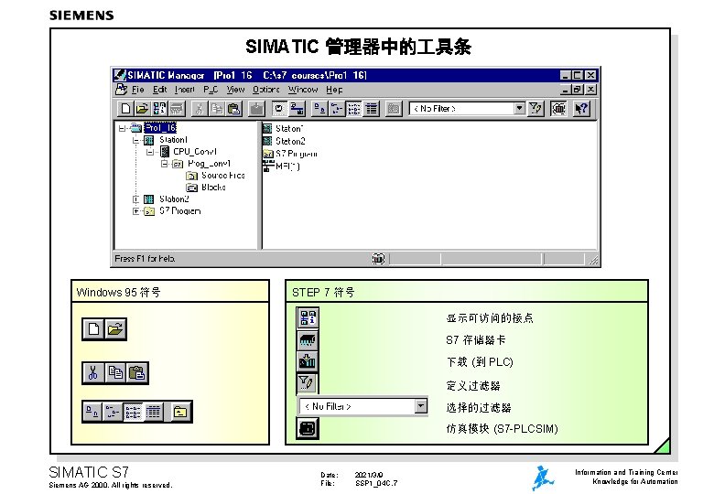Click Copy icon in Windows 95 符号 panel
This screenshot has width=714, height=494.
pos(115,373)
